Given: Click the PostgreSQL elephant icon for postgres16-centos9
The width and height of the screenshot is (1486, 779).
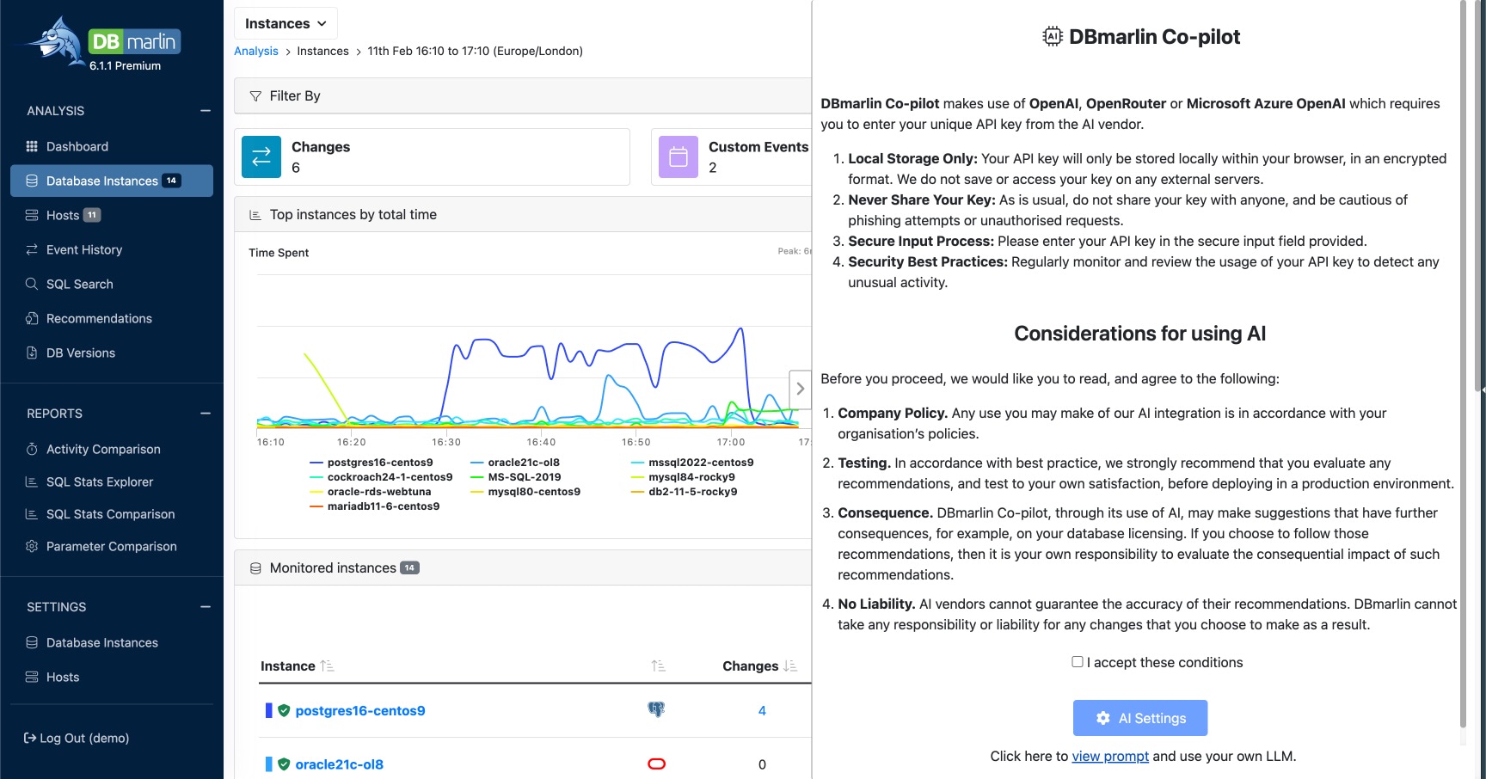Looking at the screenshot, I should [656, 709].
